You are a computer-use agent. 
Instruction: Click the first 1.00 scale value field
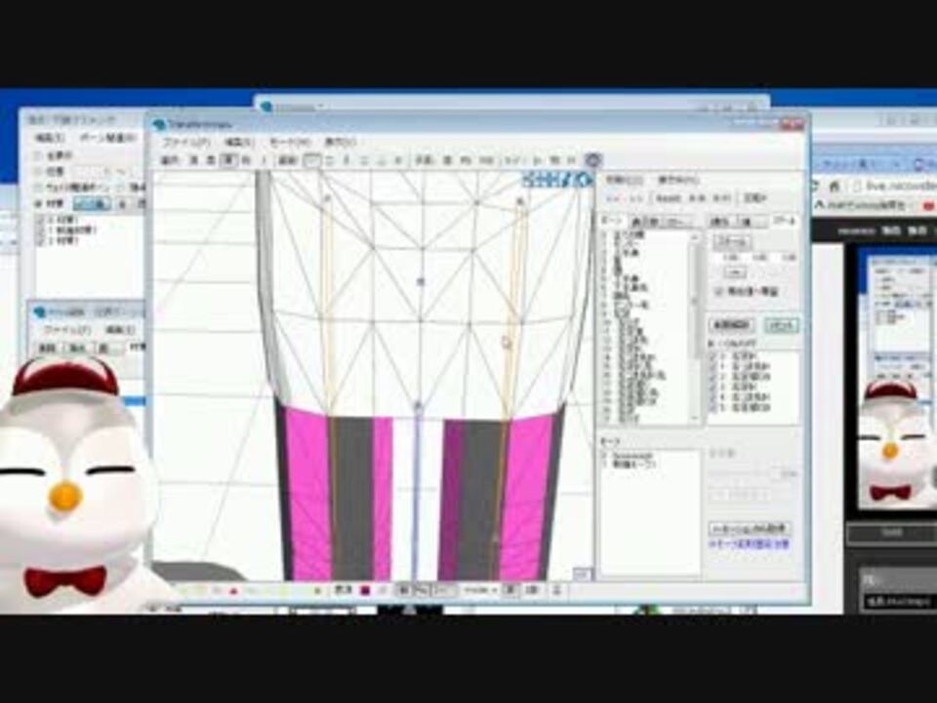coord(730,258)
